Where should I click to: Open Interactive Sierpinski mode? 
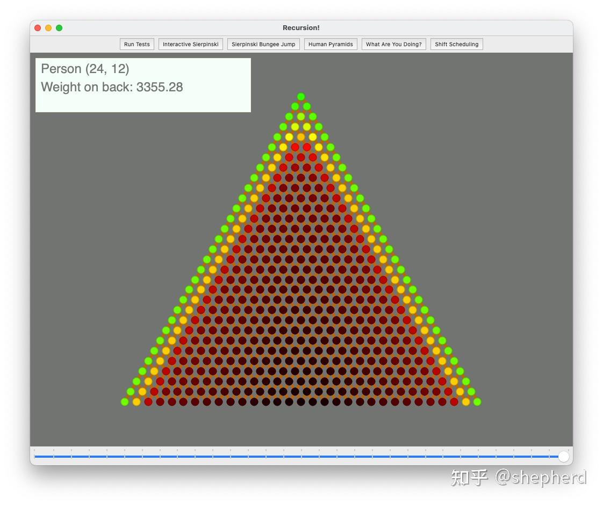coord(191,44)
